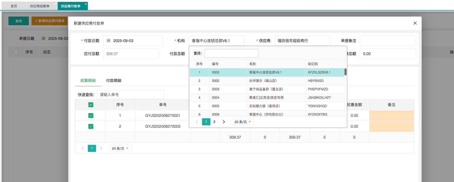Image resolution: width=454 pixels, height=182 pixels.
Task: Close the 新建供应商付款单 dialog with X
Action: coord(415,23)
